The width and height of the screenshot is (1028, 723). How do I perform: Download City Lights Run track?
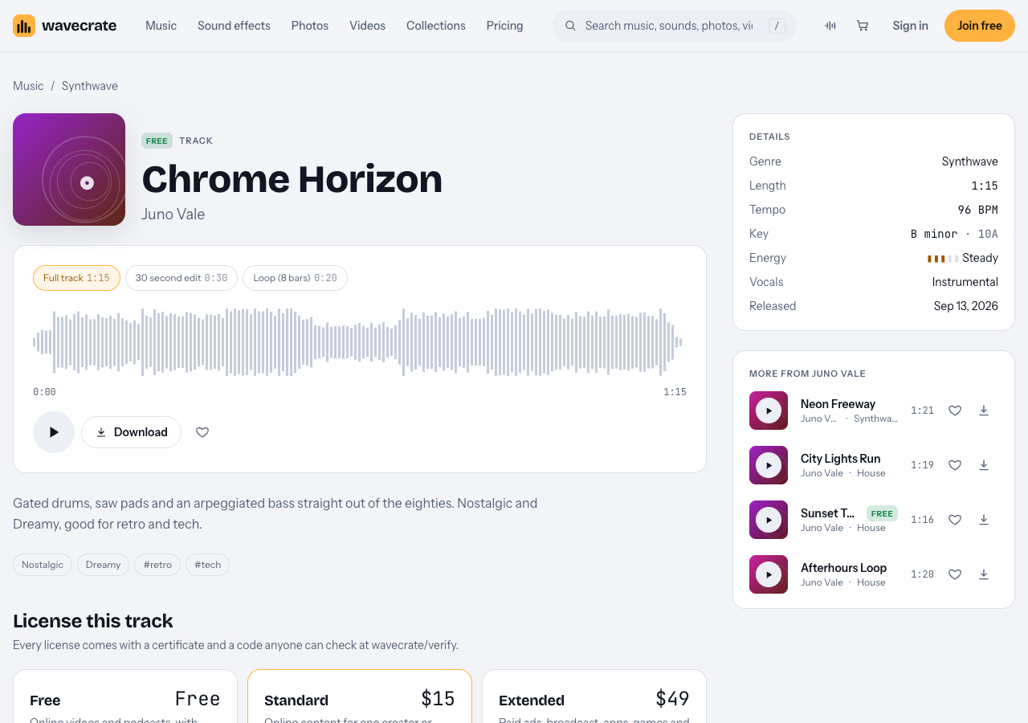coord(984,465)
